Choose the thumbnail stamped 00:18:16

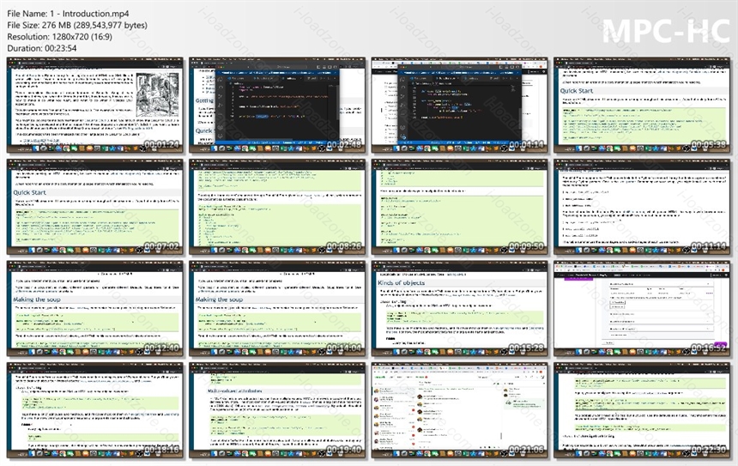(x=95, y=410)
